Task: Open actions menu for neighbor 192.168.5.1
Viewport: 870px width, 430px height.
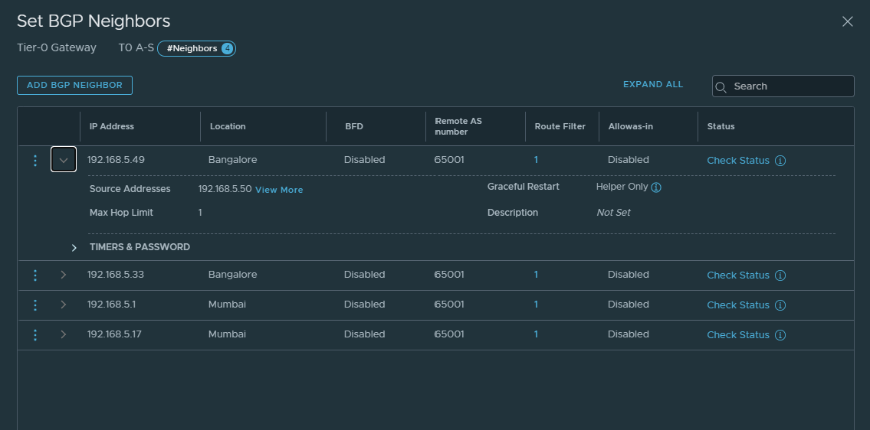Action: pyautogui.click(x=35, y=305)
